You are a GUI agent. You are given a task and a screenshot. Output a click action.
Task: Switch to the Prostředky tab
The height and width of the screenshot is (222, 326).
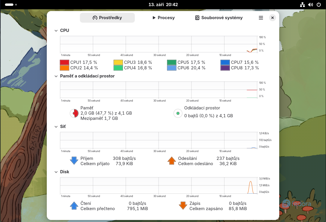pyautogui.click(x=107, y=18)
